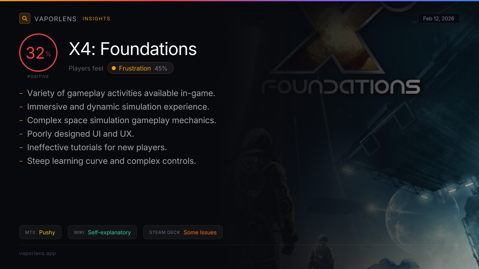Select the 'Ineffective tutorials for new players' bullet

pos(97,147)
